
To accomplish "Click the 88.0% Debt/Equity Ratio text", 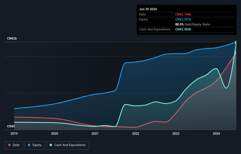I will [193, 24].
